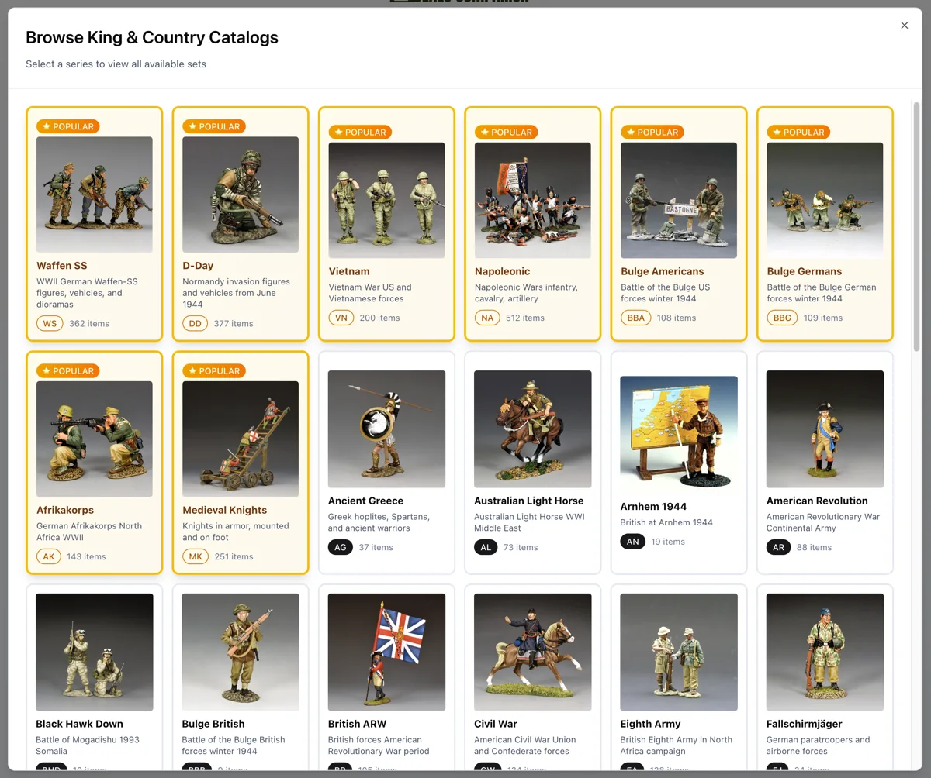Screen dimensions: 931x778
Task: Open the Fallschirmjäger paratrooper image
Action: 825,652
